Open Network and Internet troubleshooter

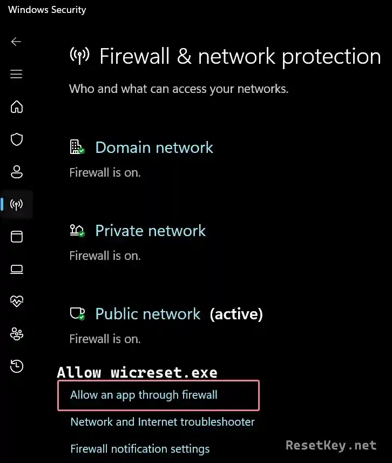(162, 422)
